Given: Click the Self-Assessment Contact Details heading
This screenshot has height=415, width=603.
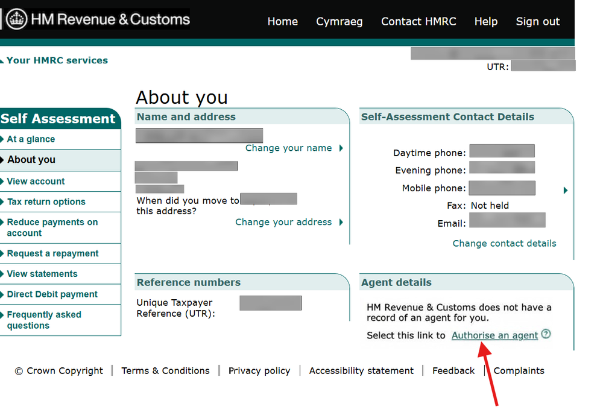Looking at the screenshot, I should (447, 117).
